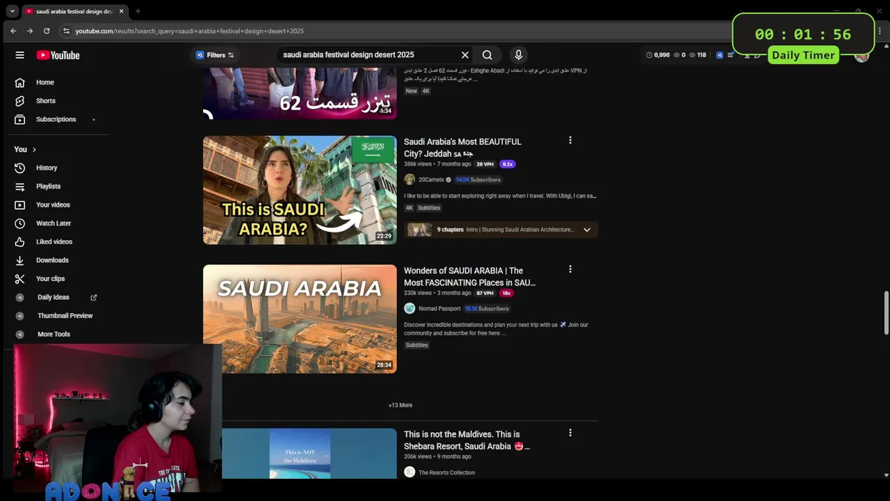Open Thumbnail Preview tool
890x501 pixels.
65,316
